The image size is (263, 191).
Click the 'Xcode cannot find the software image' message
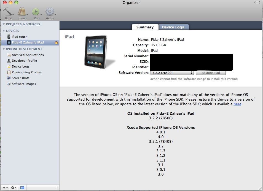point(194,79)
